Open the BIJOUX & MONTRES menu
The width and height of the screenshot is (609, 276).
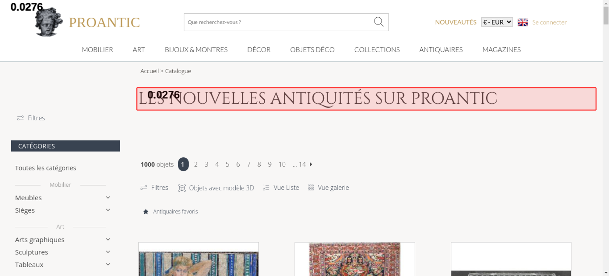[x=196, y=50]
